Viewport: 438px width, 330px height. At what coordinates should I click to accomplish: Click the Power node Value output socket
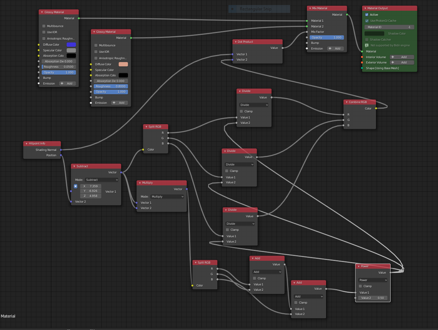point(390,273)
